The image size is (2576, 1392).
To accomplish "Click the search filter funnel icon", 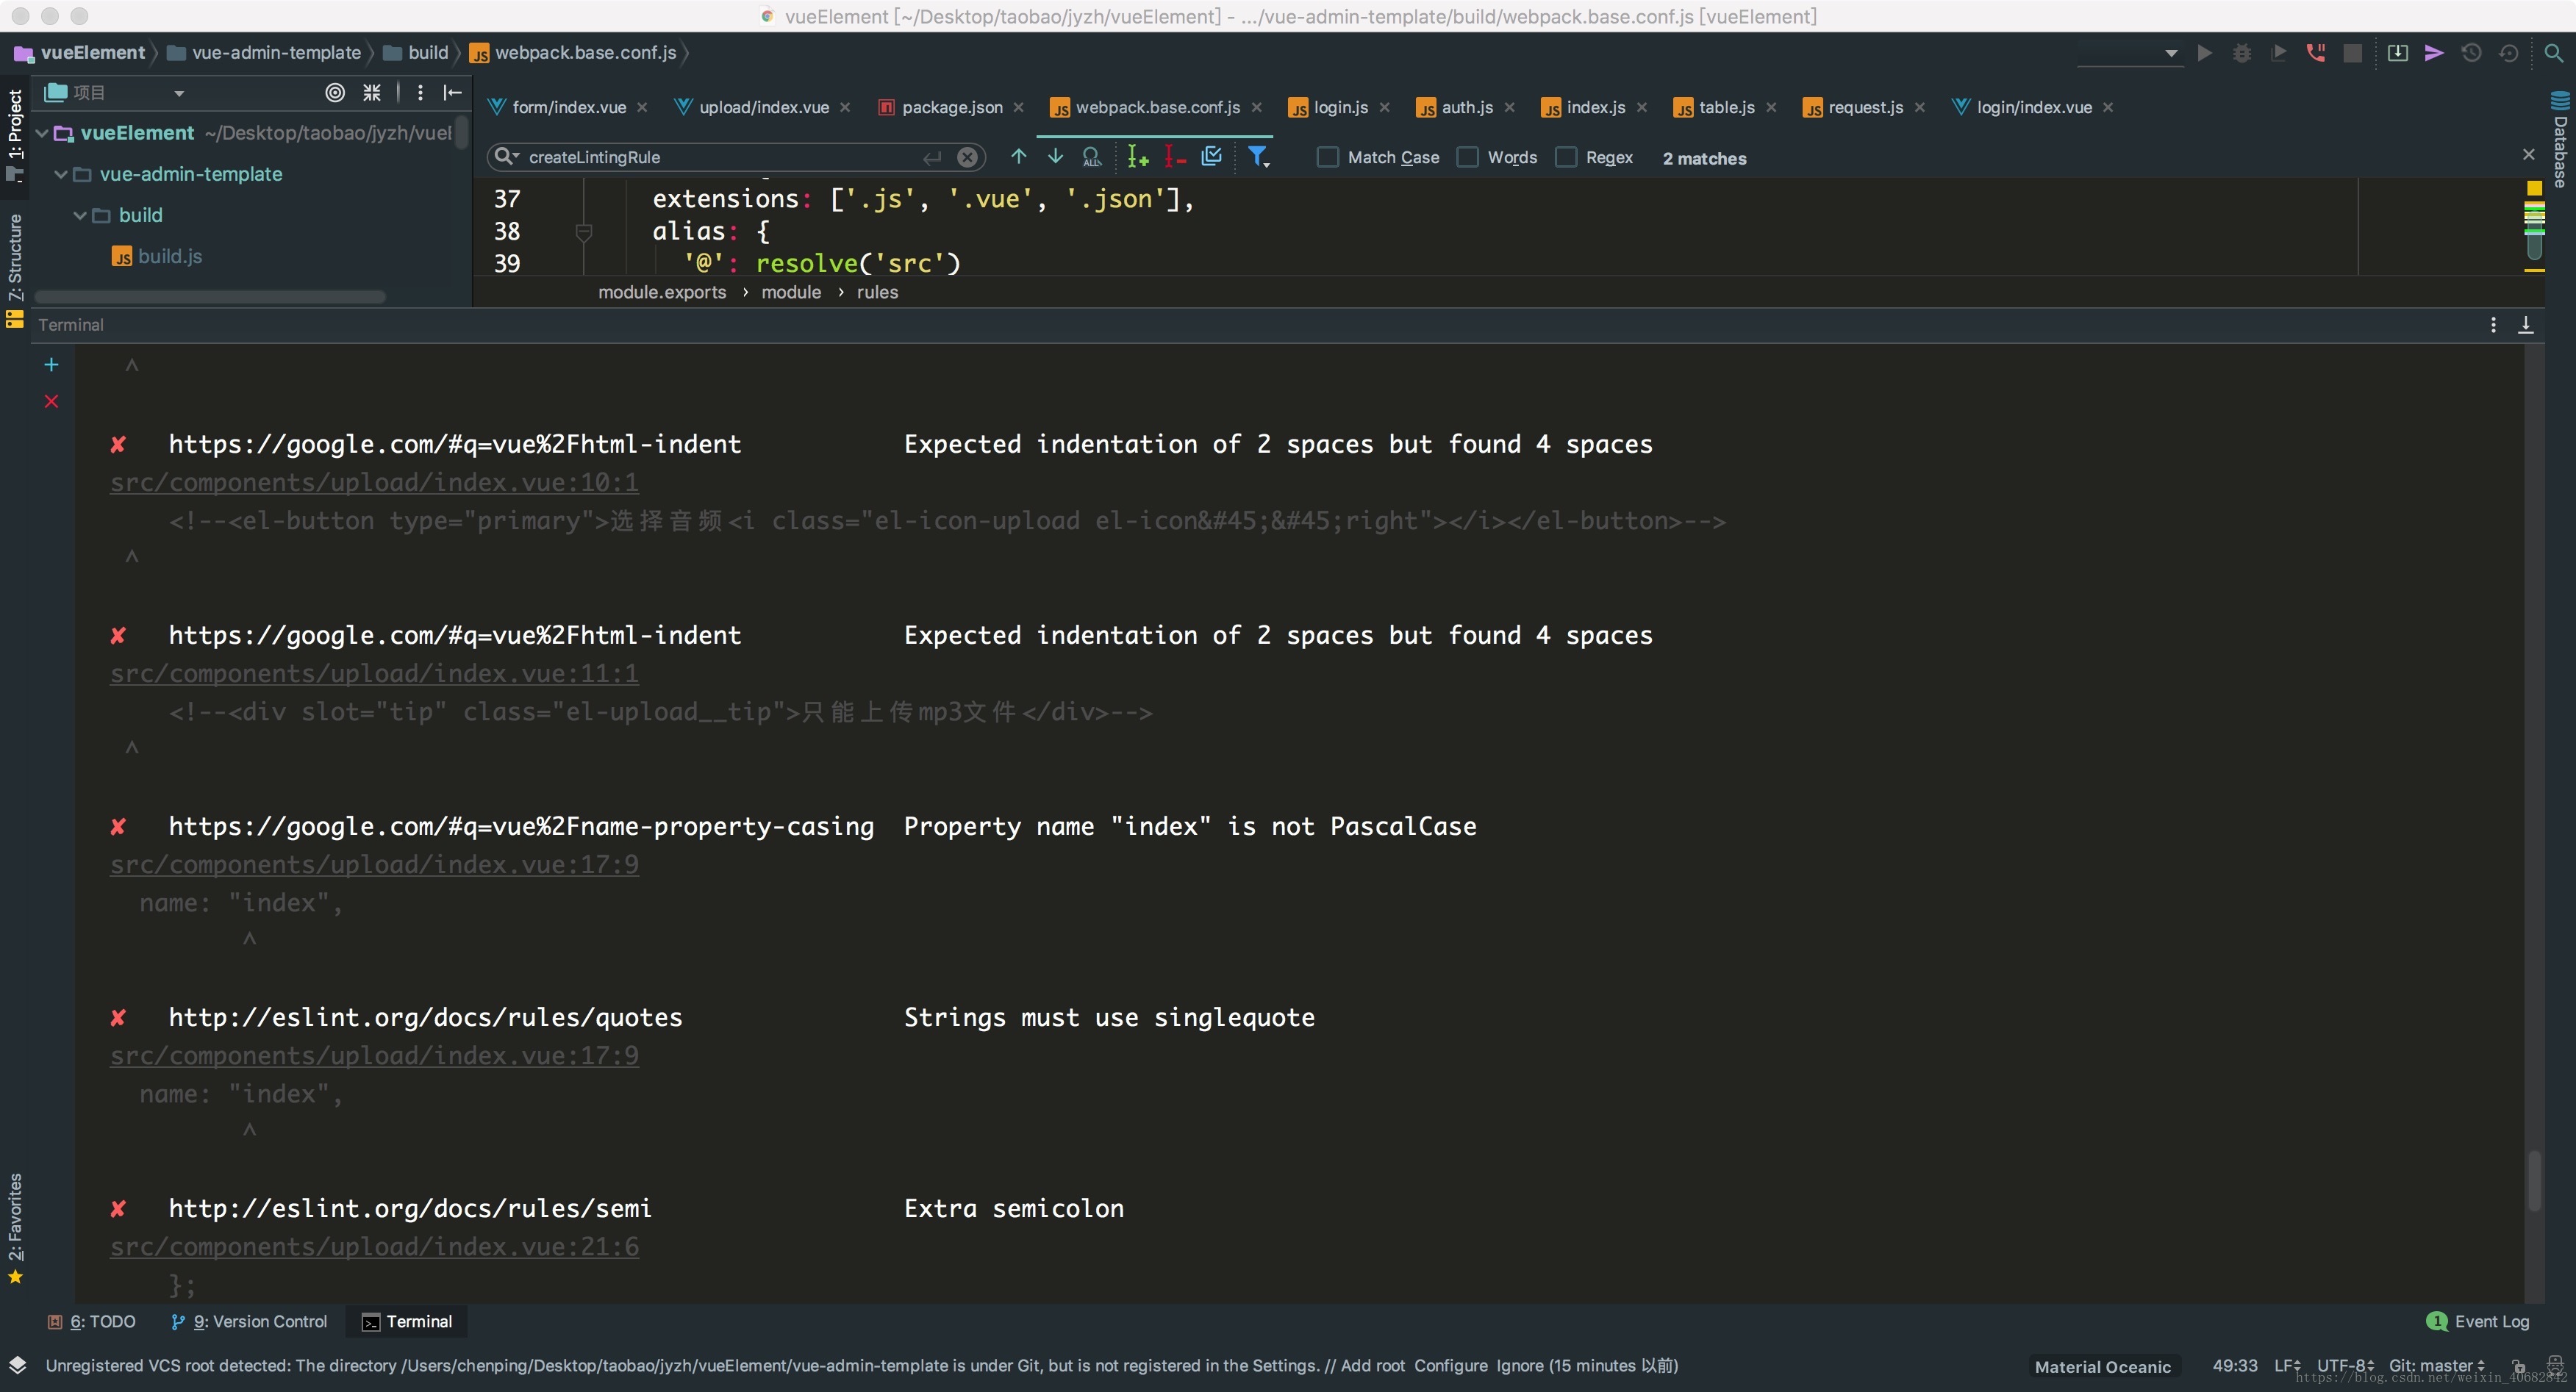I will click(1258, 156).
